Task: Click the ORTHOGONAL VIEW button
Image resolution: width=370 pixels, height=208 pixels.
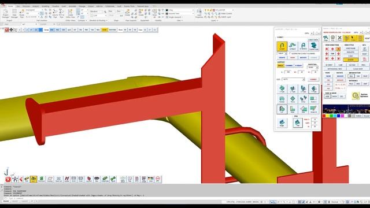Action: click(x=335, y=69)
